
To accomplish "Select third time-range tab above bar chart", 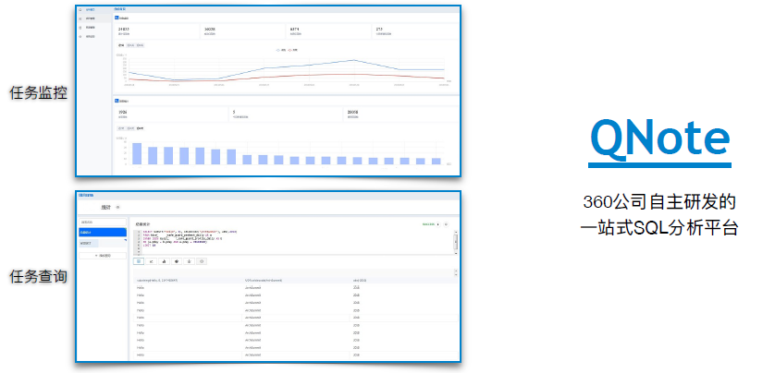I will pos(140,128).
